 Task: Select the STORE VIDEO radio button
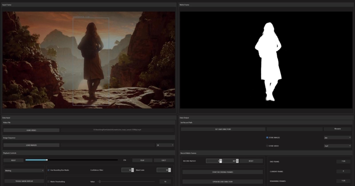coord(267,146)
